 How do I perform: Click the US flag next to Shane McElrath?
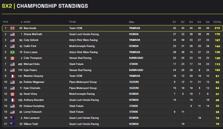pos(12,34)
